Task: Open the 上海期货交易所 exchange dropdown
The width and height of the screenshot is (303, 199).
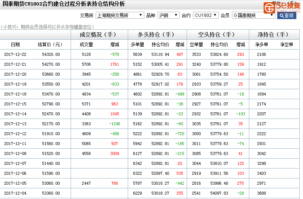Action: pyautogui.click(x=120, y=15)
